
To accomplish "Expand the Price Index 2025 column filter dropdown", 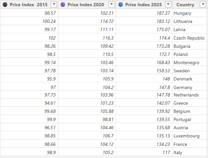I will click(168, 5).
